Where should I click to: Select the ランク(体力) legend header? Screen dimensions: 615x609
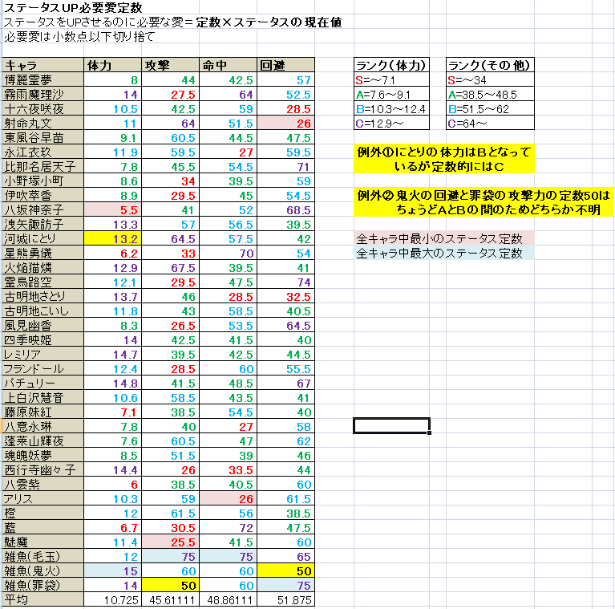pyautogui.click(x=391, y=66)
